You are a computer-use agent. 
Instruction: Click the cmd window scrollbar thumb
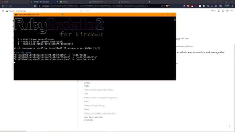(175, 19)
